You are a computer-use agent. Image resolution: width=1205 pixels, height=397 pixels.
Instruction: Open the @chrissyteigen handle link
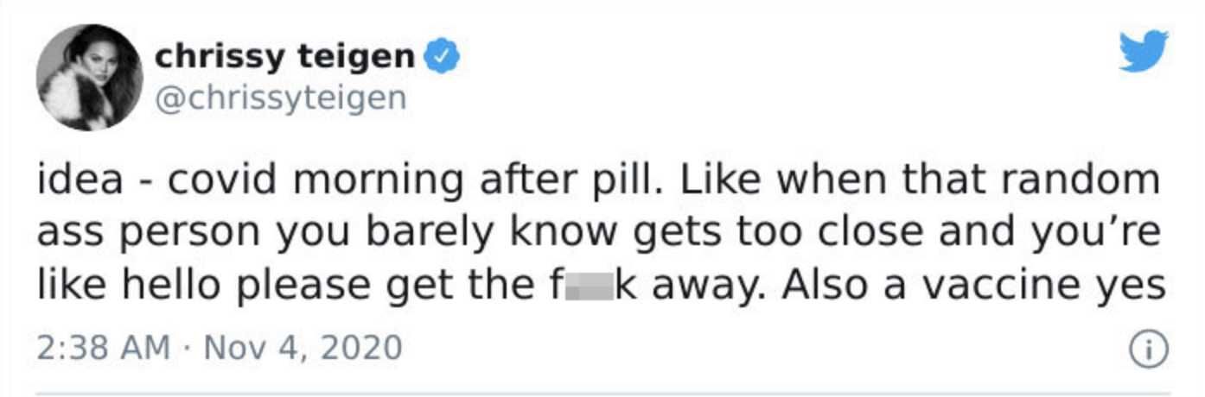click(280, 98)
